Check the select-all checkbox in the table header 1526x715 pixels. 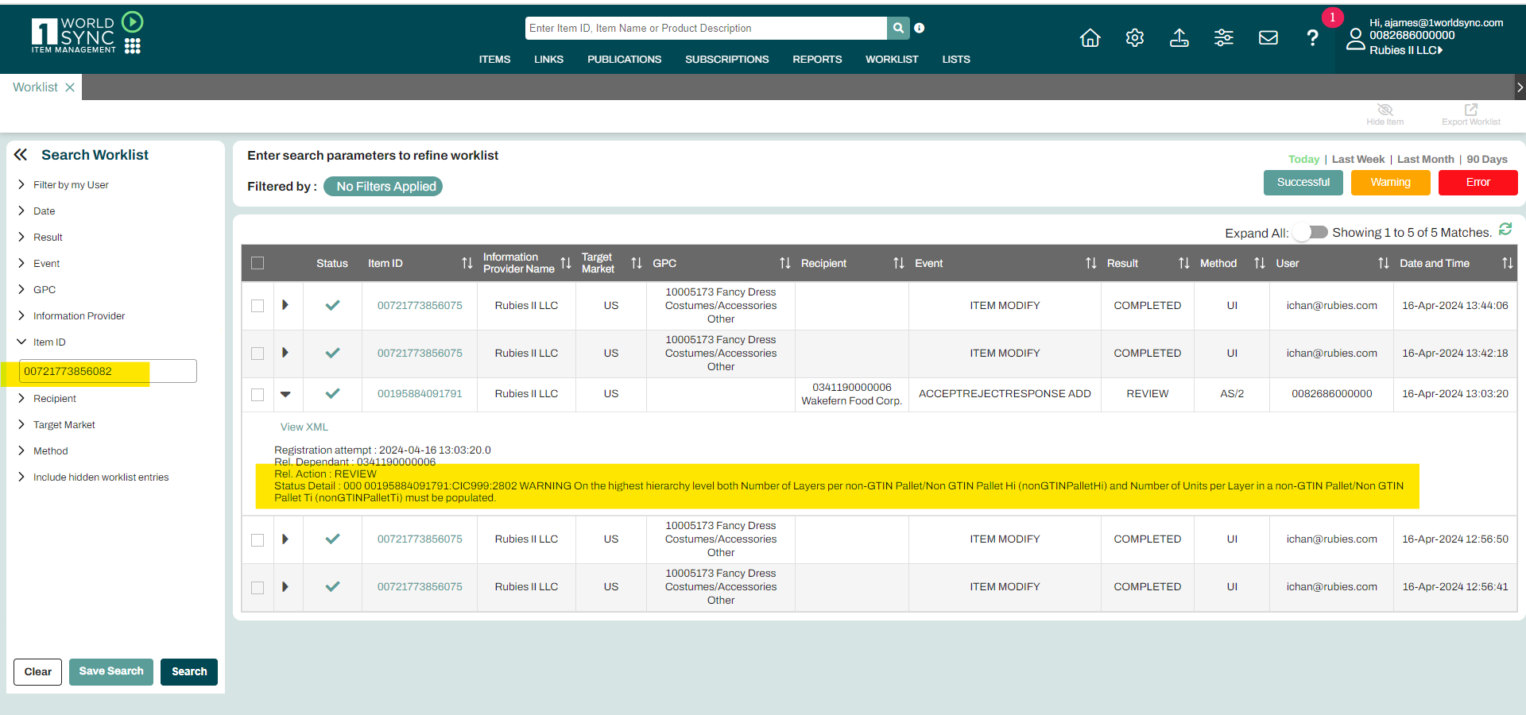[x=258, y=262]
